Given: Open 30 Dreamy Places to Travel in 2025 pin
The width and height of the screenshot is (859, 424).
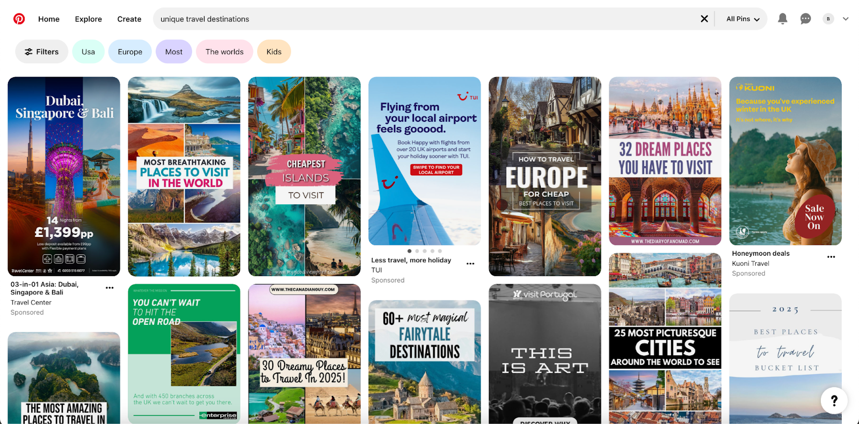Looking at the screenshot, I should (x=304, y=354).
